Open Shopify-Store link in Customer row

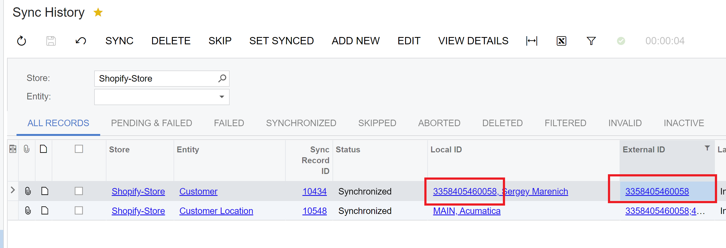pyautogui.click(x=138, y=192)
